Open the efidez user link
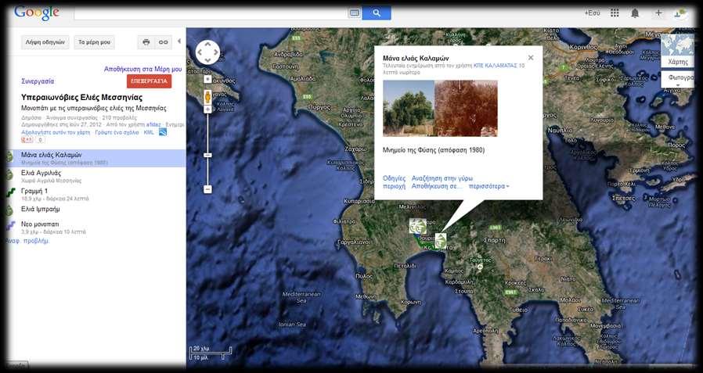Image resolution: width=703 pixels, height=373 pixels. click(x=153, y=124)
